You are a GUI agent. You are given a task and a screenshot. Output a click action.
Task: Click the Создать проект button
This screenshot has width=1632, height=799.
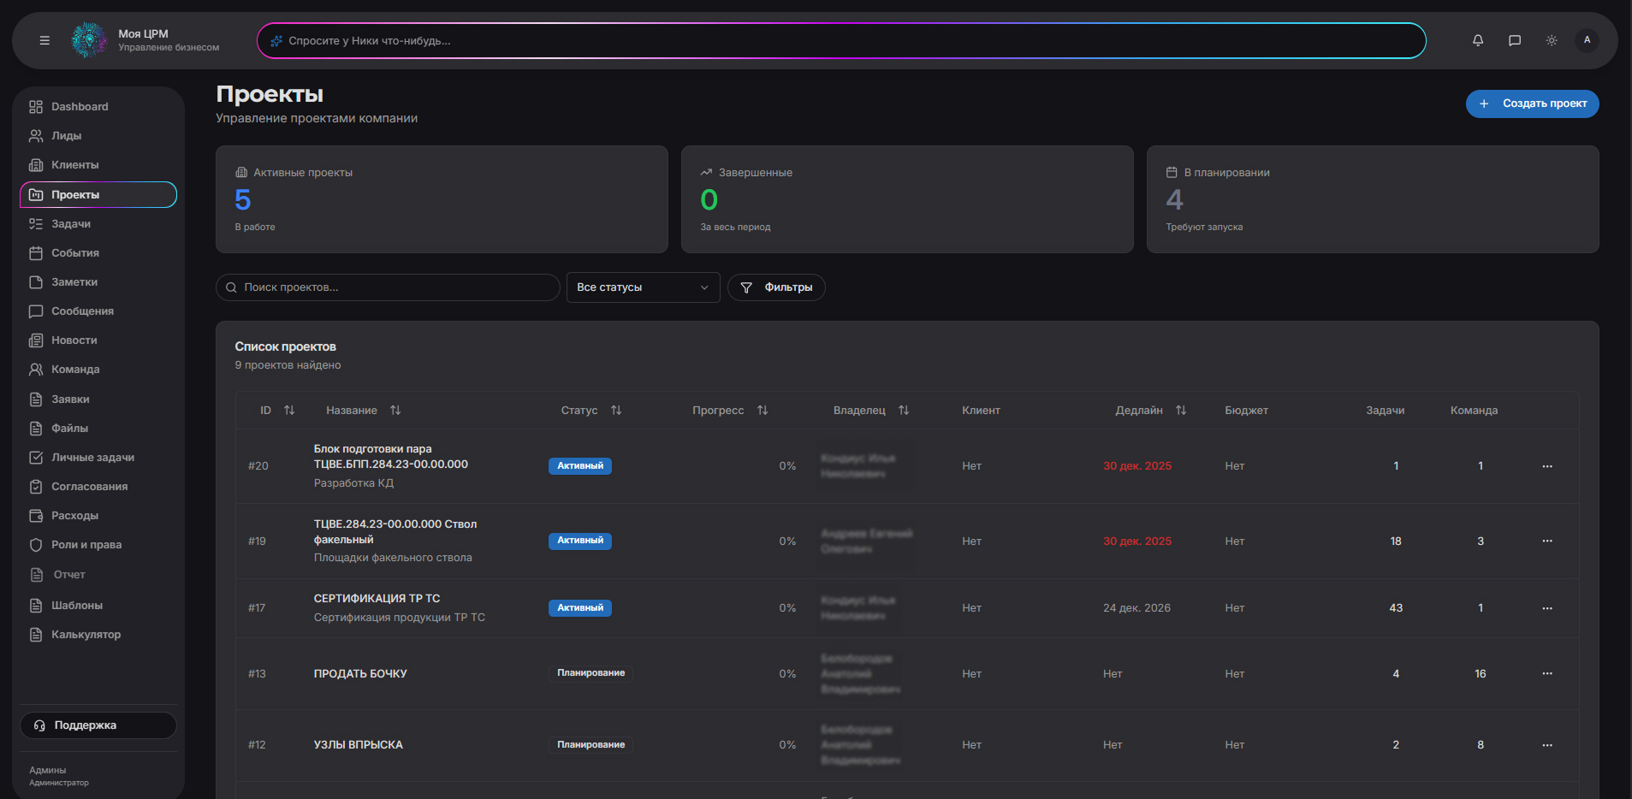pos(1532,104)
